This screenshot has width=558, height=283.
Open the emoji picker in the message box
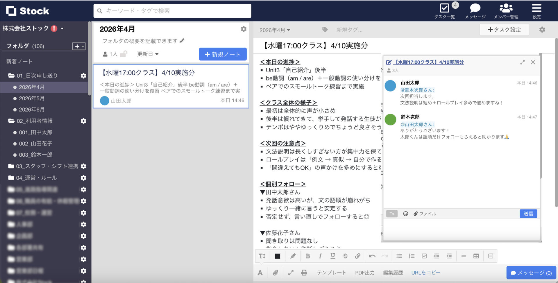click(x=405, y=214)
